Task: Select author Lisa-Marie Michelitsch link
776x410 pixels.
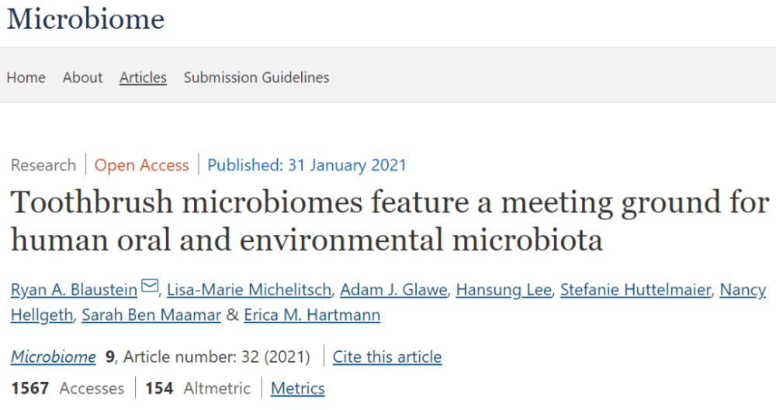Action: 248,290
